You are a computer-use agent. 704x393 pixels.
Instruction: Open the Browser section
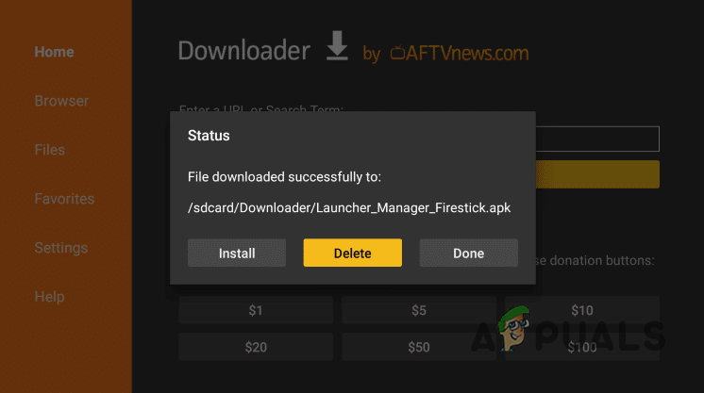[61, 101]
